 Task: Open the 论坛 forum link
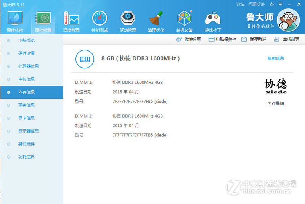pyautogui.click(x=241, y=4)
